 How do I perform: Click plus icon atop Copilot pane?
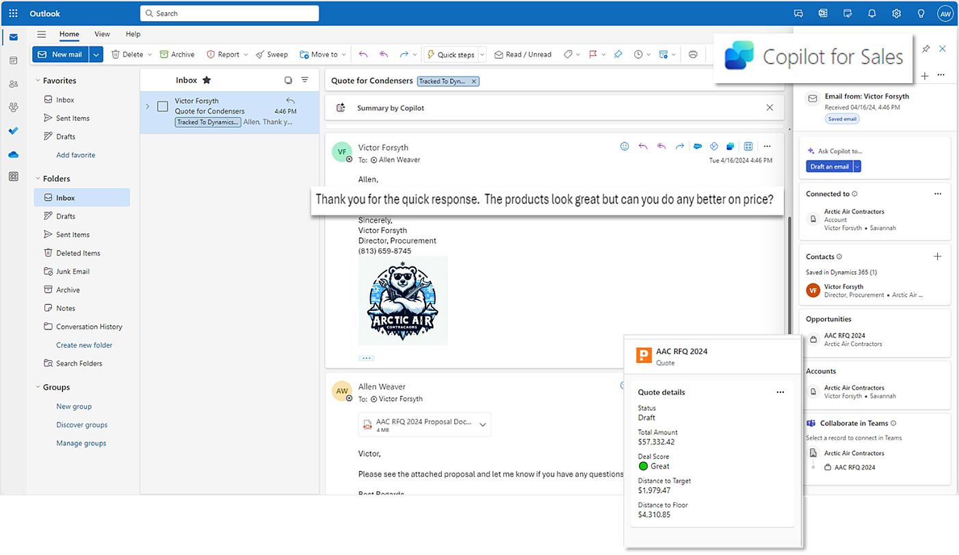[x=925, y=76]
